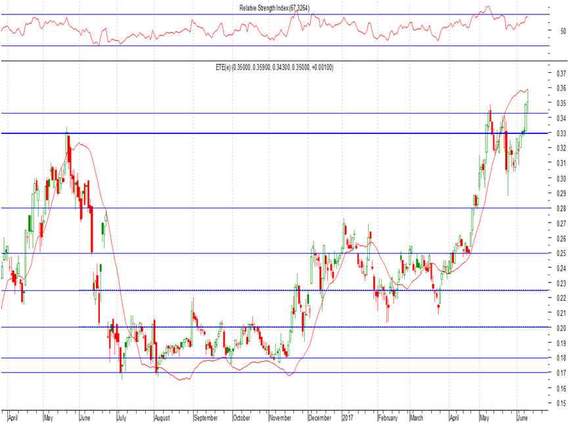Click the first June label on time axis

tap(85, 418)
